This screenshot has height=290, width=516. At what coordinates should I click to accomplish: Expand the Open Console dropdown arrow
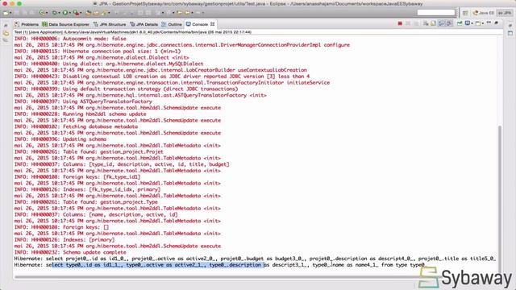point(483,23)
